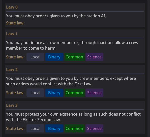State Law 3 on Common channel

coord(74,128)
